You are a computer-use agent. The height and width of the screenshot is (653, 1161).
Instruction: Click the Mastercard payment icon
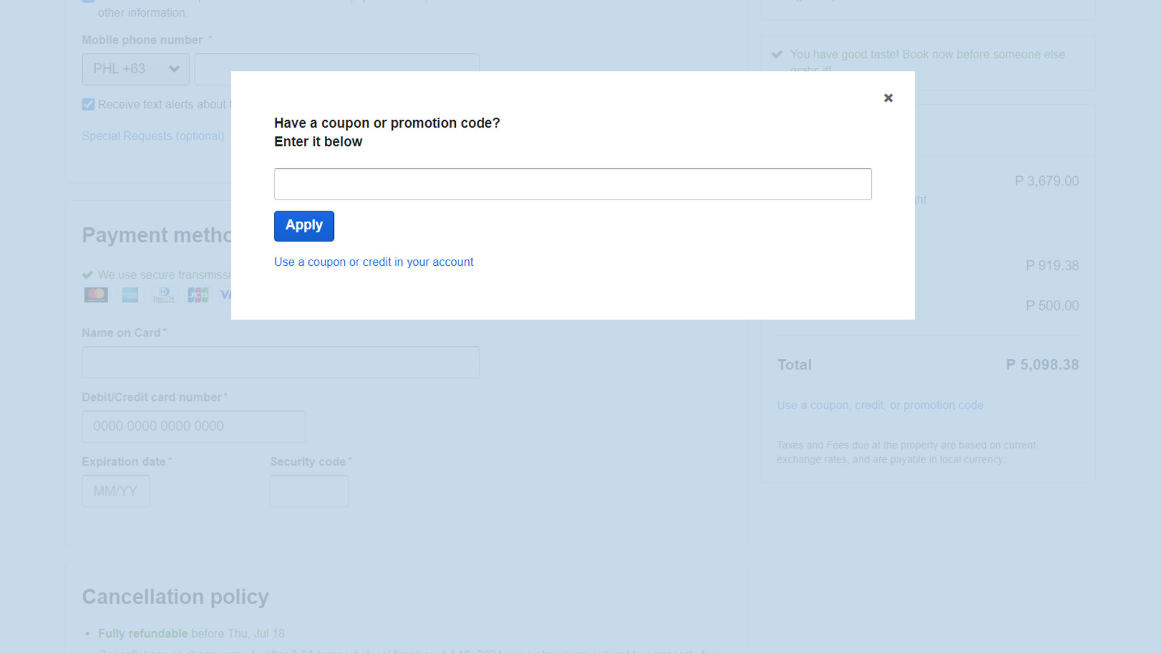pyautogui.click(x=95, y=295)
